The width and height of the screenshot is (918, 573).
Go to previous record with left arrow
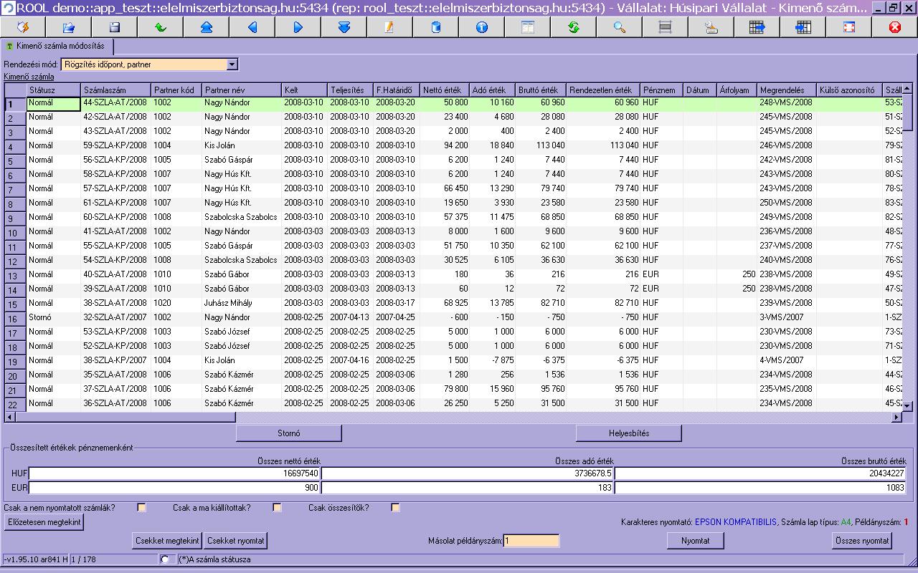point(252,27)
